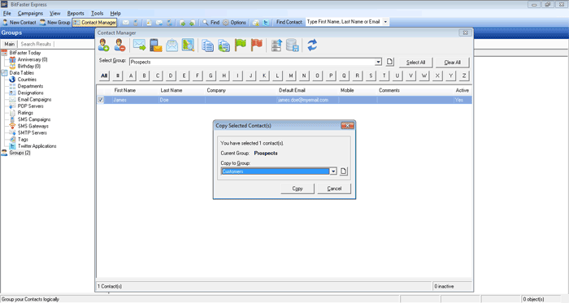Click the All alphabet filter button
This screenshot has width=569, height=303.
pyautogui.click(x=104, y=76)
